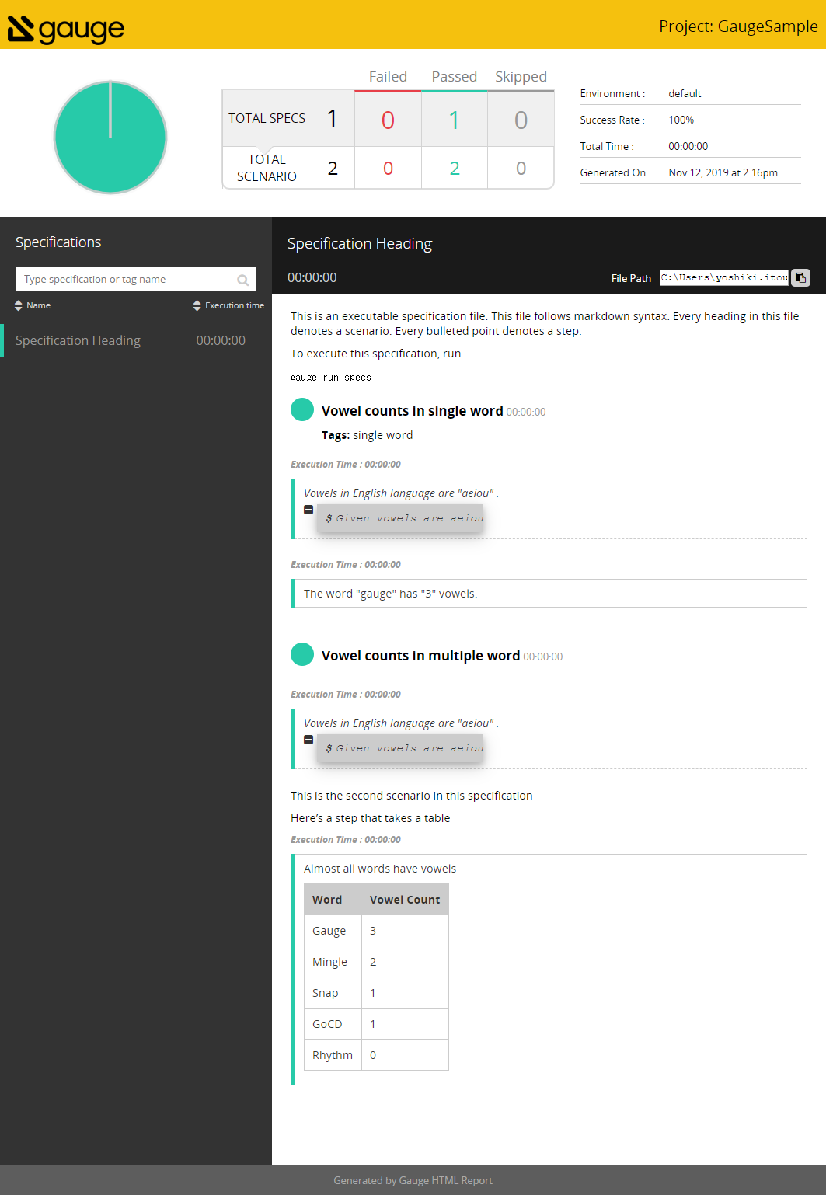Click TOTAL SPECS cell
The image size is (826, 1195).
[289, 118]
